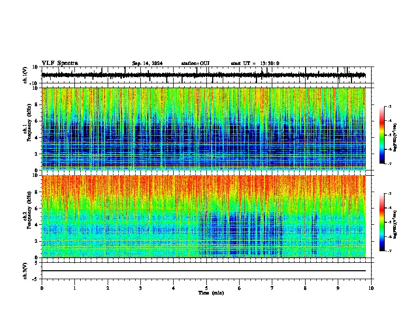Click the "9" time axis tick label

(x=338, y=288)
